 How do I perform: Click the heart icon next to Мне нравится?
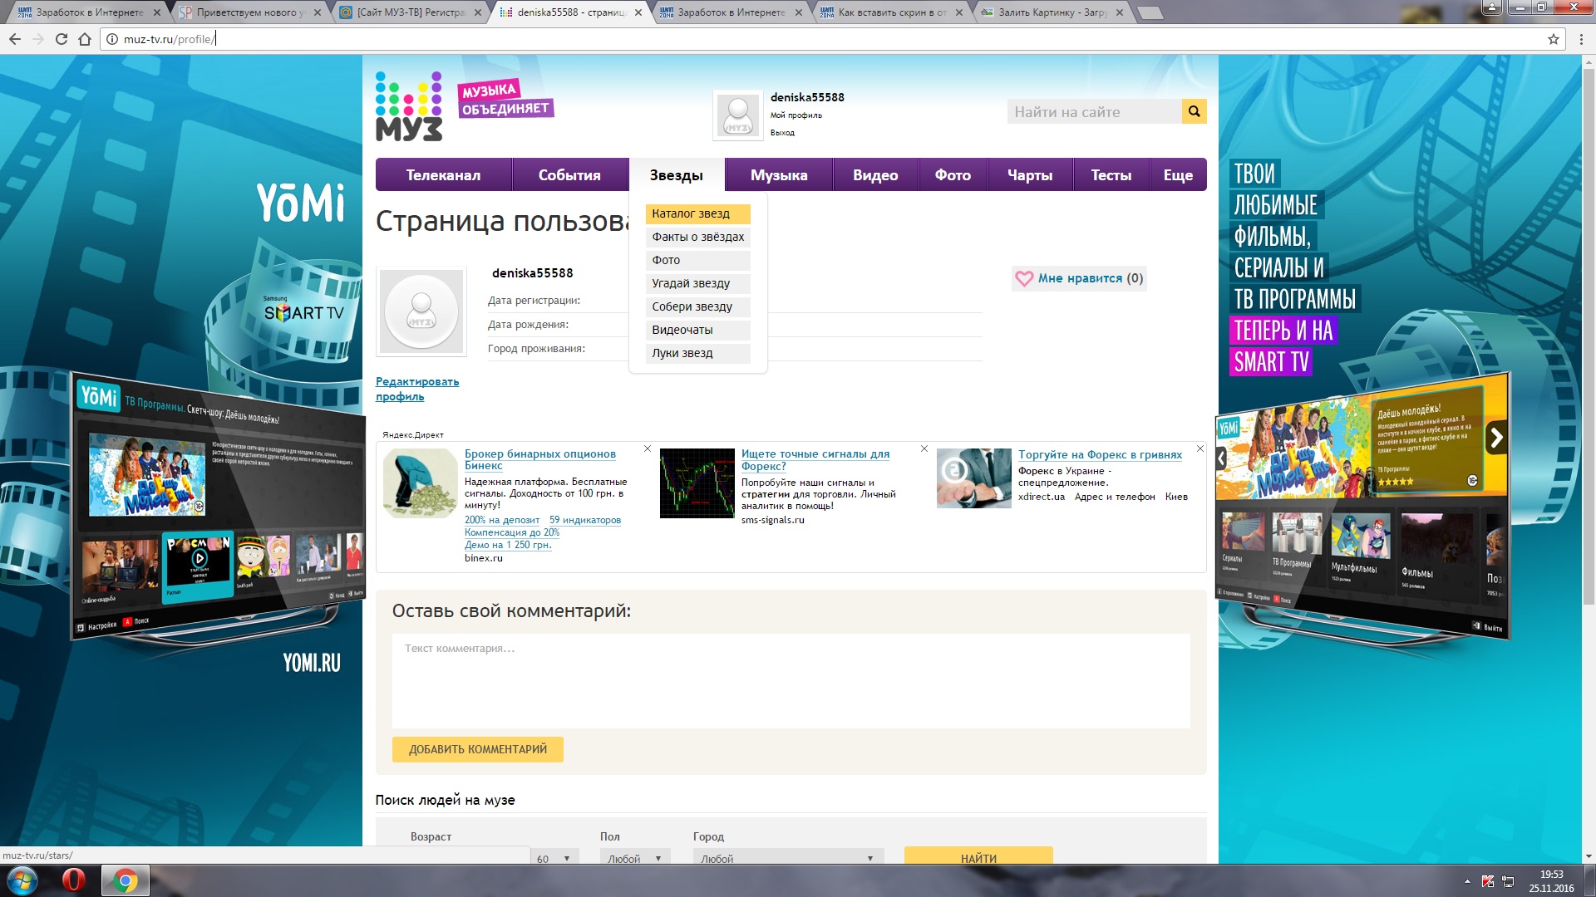pos(1024,278)
